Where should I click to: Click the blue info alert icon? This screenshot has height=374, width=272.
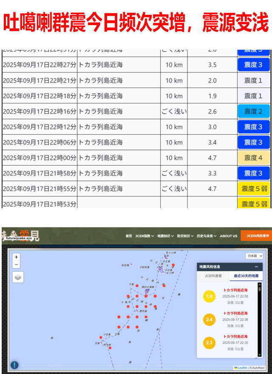coord(14,365)
